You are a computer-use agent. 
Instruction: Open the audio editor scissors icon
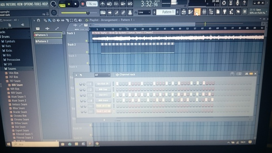pyautogui.click(x=231, y=3)
